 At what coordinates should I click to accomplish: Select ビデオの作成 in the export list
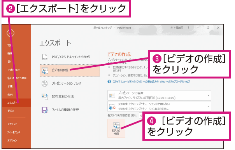pos(70,70)
